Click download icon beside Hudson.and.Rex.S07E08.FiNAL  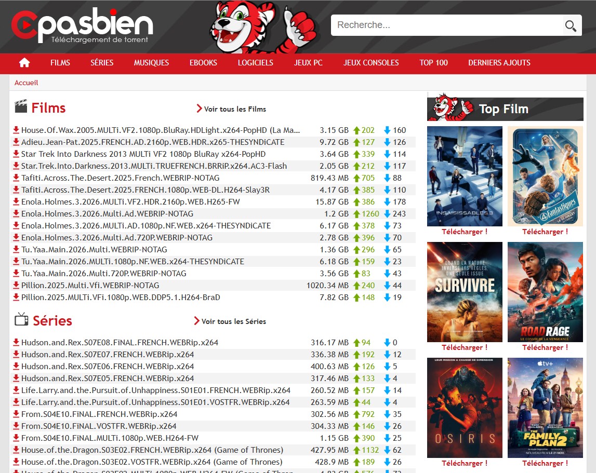point(16,342)
